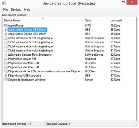Click the icon of the 51 Days Cliché instantané row
139x128 pixels.
(5, 42)
